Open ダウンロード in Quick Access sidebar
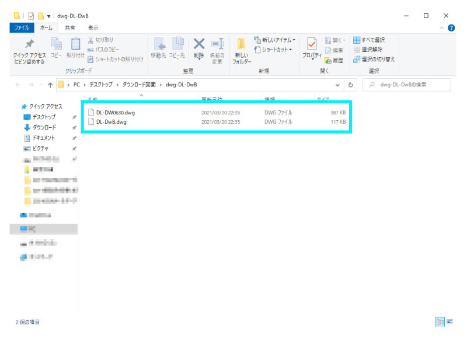This screenshot has height=350, width=467. 44,127
